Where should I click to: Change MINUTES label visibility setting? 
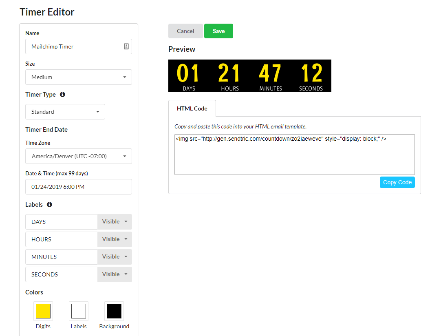115,257
